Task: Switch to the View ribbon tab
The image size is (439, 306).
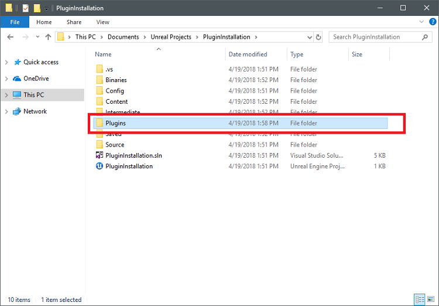Action: [102, 22]
